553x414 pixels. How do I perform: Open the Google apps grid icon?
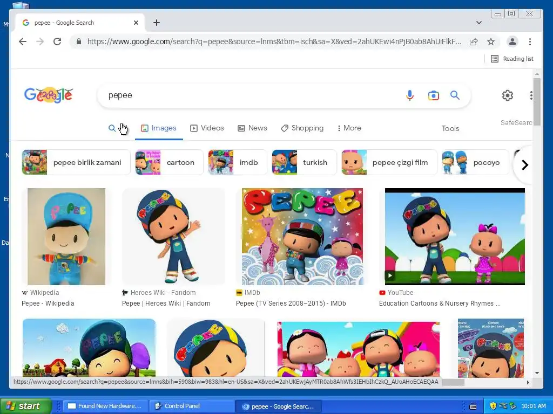(530, 95)
